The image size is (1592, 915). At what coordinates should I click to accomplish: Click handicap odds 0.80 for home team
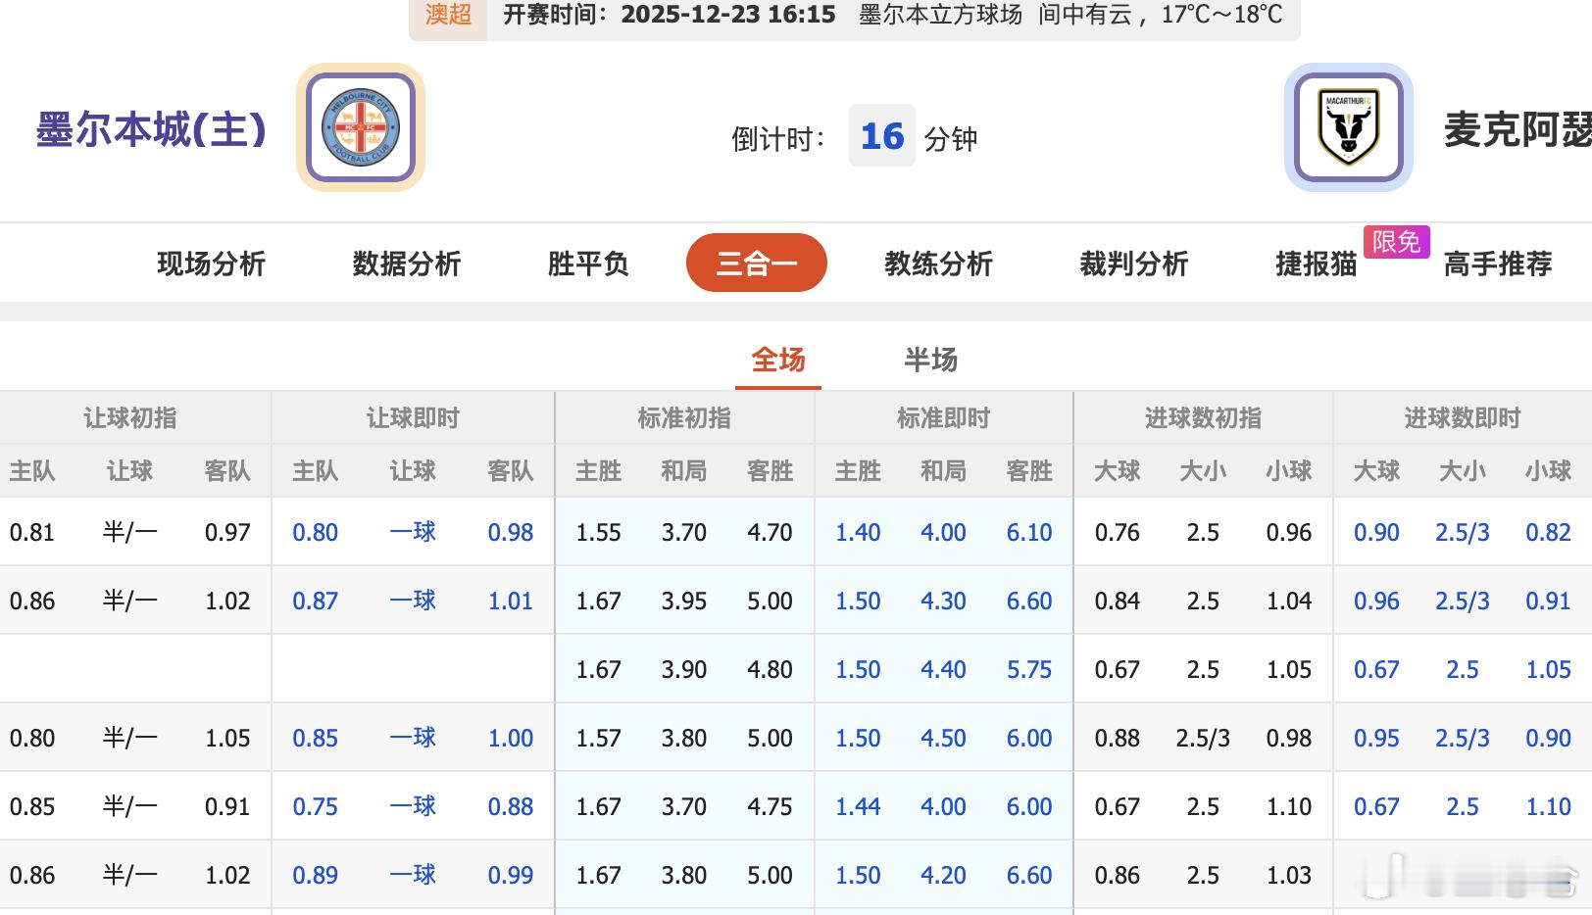click(x=315, y=532)
